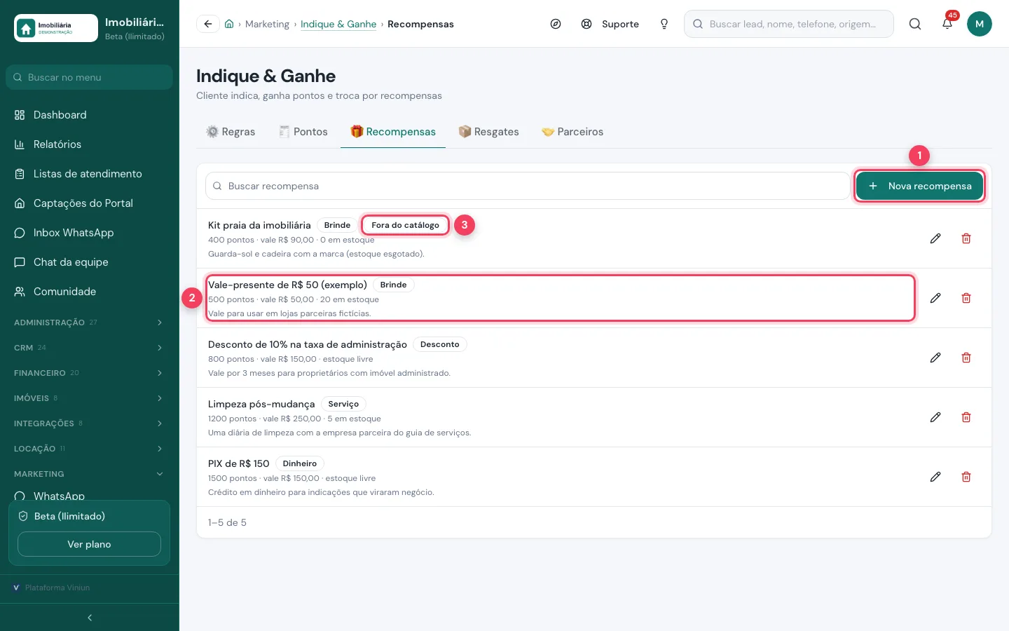Edit the Vale-presente de R$ 50 reward
Screen dimensions: 1009x631
[x=935, y=298]
